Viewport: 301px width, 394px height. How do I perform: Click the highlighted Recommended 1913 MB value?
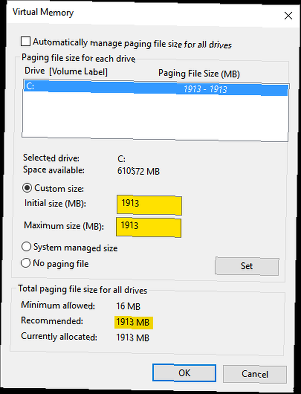(134, 322)
